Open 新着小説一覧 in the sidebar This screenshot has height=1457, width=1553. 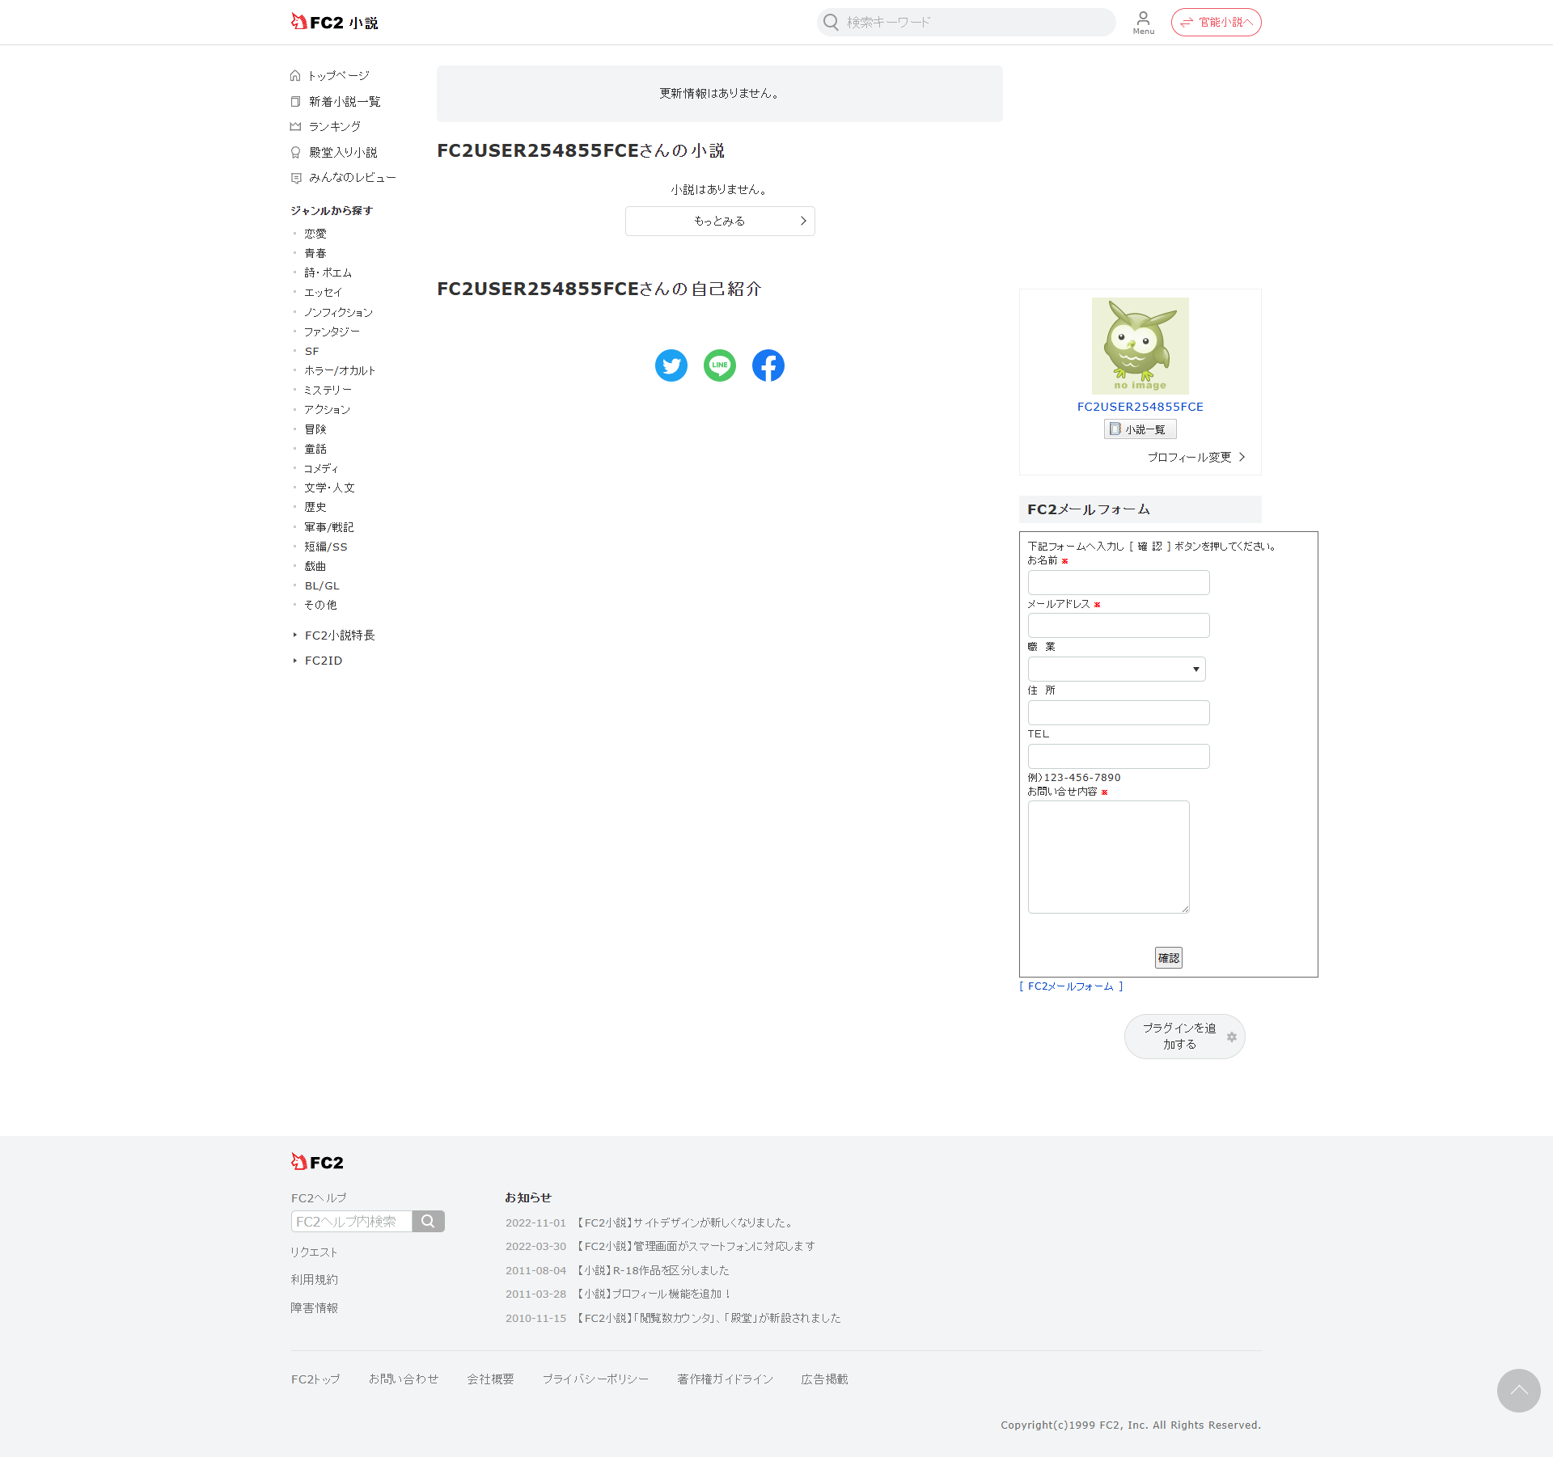coord(344,102)
